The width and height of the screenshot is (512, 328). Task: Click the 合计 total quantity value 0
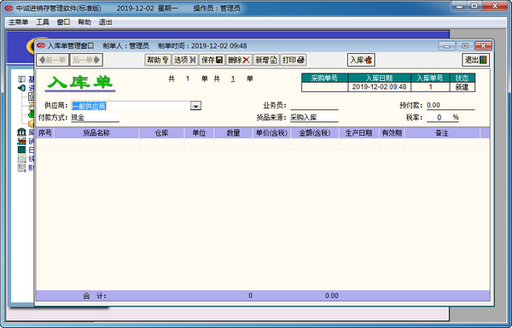click(250, 296)
